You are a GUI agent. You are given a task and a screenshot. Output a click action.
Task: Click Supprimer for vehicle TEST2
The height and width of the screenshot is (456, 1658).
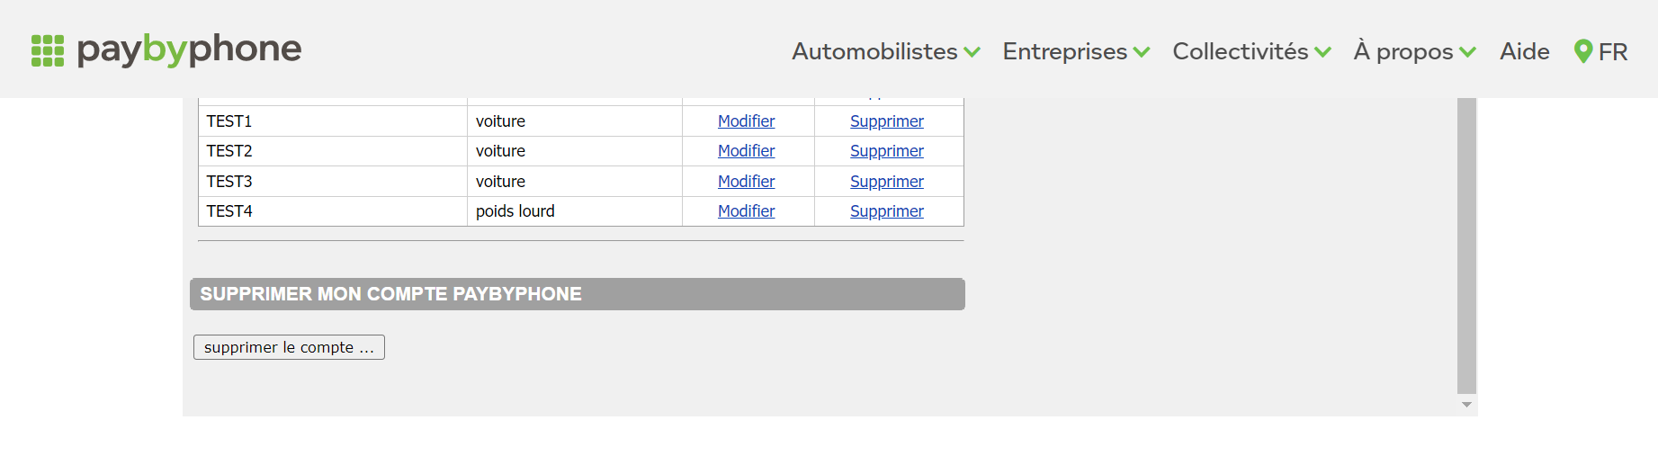point(887,151)
